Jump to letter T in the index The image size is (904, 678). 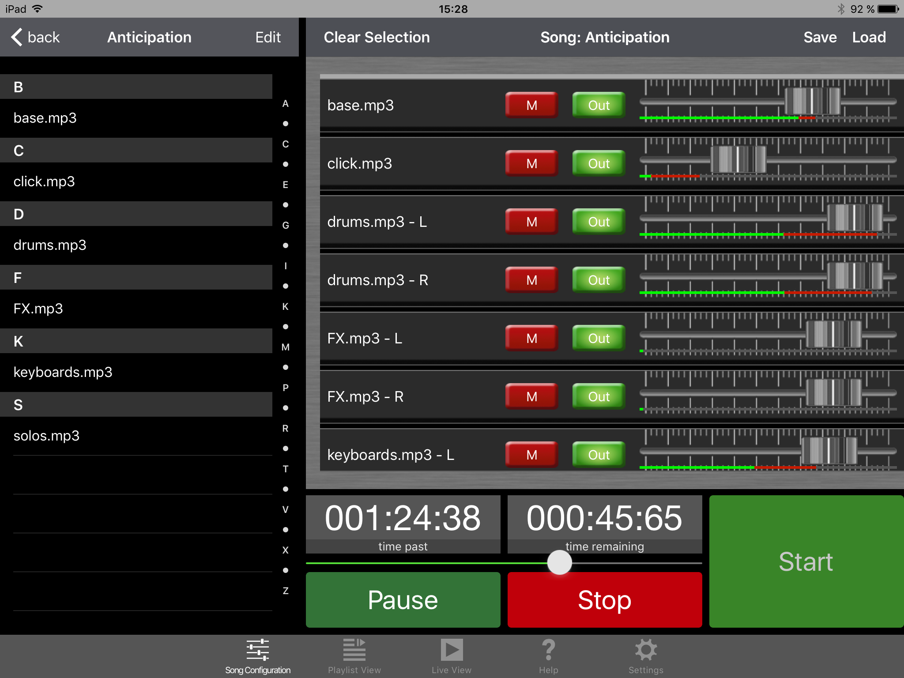coord(285,469)
